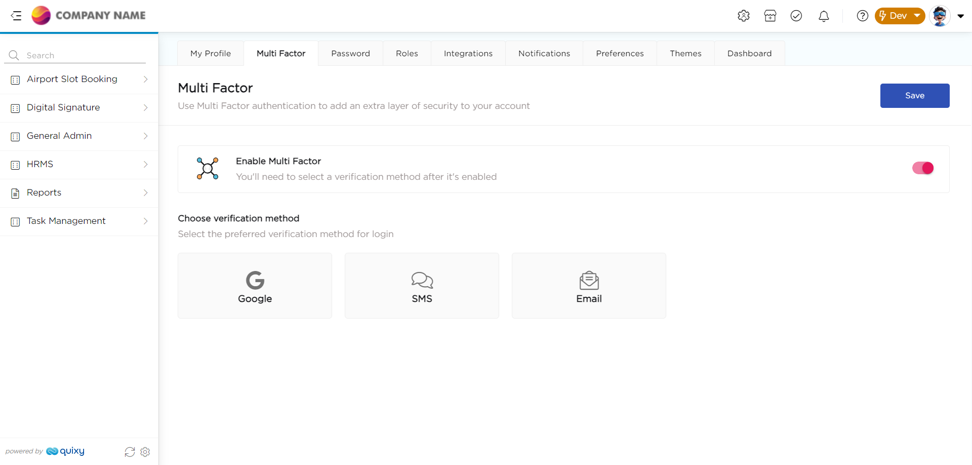The height and width of the screenshot is (465, 972).
Task: Open the marketplace store icon
Action: tap(770, 16)
